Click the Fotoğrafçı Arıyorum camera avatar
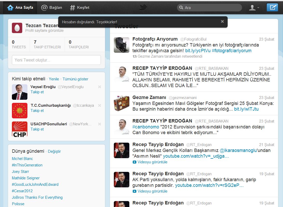Viewport: 283px width, 207px height. point(122,45)
